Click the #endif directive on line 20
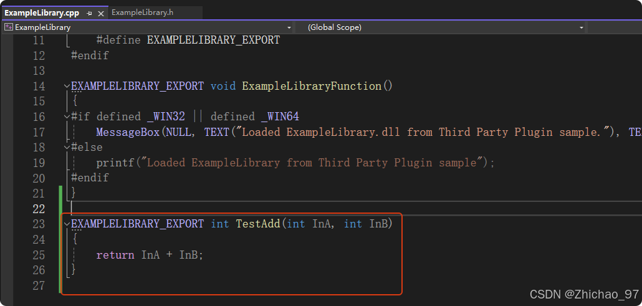 point(90,178)
